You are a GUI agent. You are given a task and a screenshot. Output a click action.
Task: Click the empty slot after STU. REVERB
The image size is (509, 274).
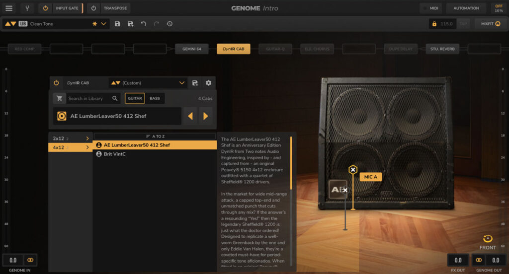[x=484, y=49]
